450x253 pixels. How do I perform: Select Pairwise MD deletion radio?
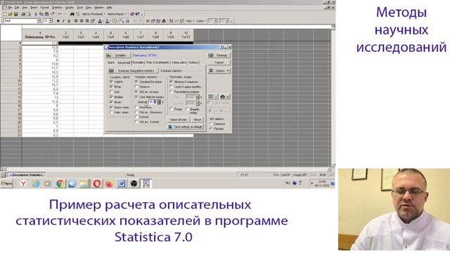tap(211, 129)
